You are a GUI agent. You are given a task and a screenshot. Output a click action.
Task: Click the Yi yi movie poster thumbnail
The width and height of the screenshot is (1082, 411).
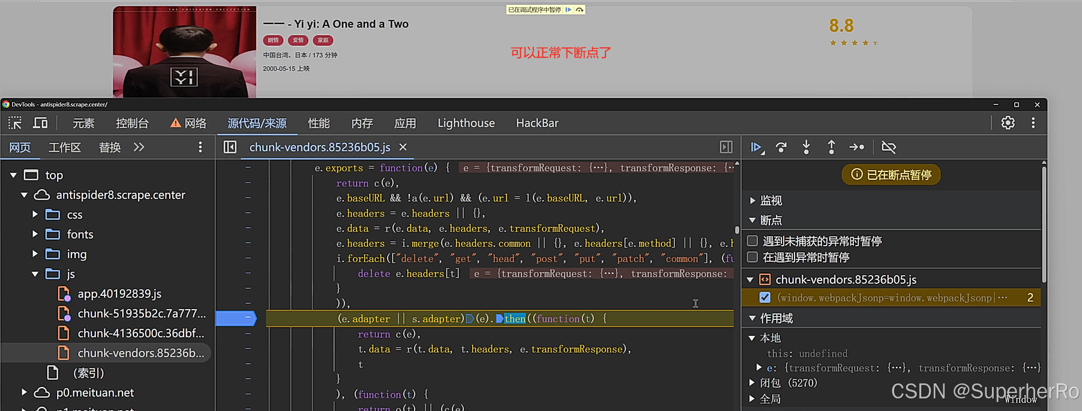pyautogui.click(x=185, y=52)
